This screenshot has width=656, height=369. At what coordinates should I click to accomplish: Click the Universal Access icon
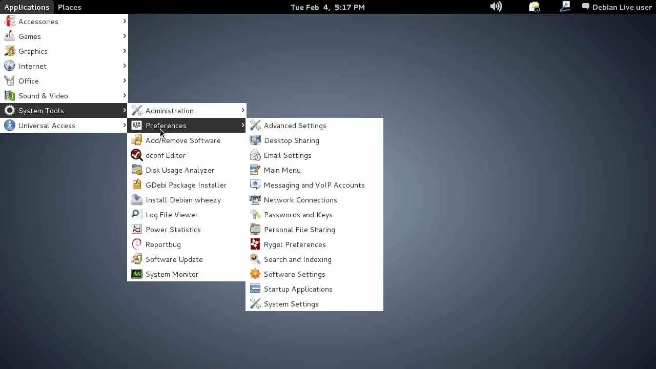pyautogui.click(x=10, y=126)
